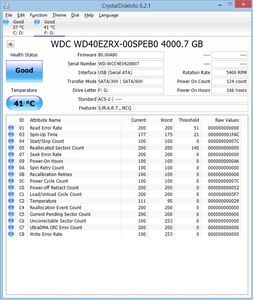Click status orb for Load/Unload Cycle Count
253x300 pixels.
[11, 194]
